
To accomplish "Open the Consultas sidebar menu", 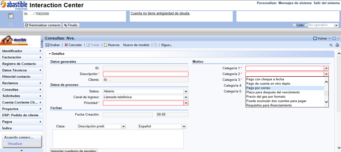I will (x=21, y=90).
